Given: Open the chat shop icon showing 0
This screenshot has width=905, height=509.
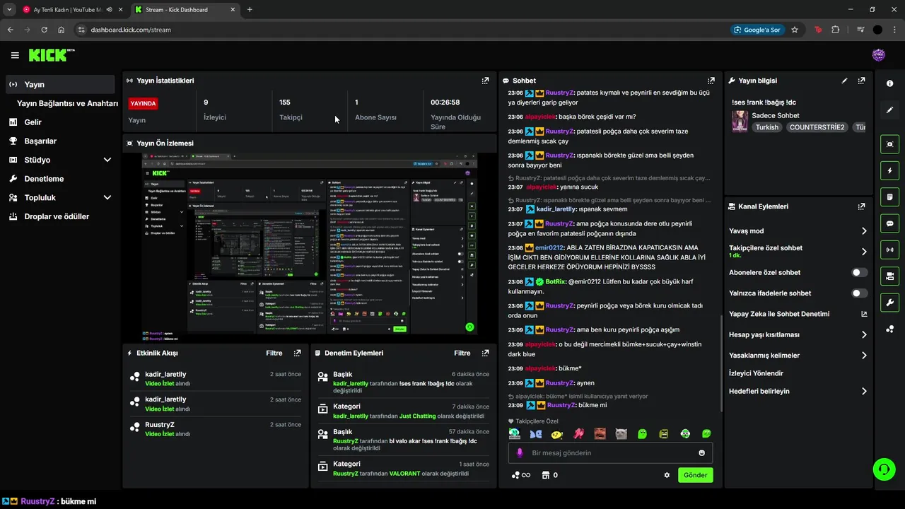Looking at the screenshot, I should click(549, 475).
